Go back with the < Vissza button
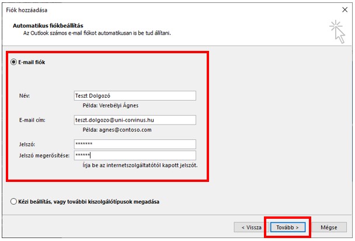Screen dimensions: 355x241 [x=251, y=227]
